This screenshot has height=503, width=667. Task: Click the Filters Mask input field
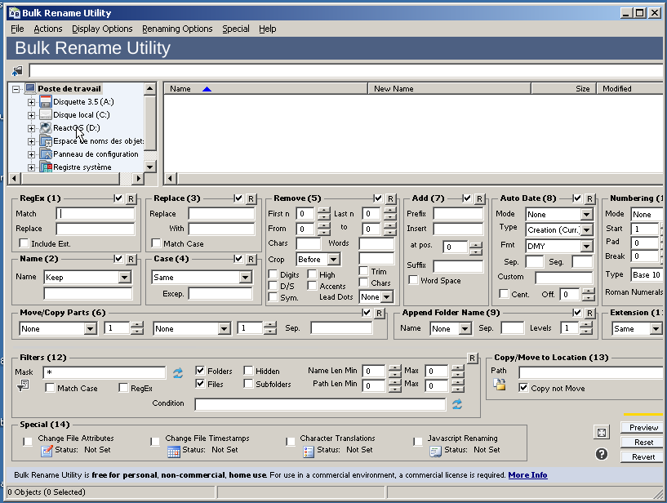(x=104, y=372)
